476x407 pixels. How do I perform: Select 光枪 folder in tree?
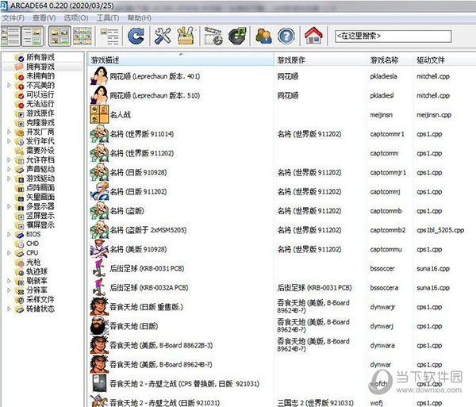pyautogui.click(x=33, y=262)
